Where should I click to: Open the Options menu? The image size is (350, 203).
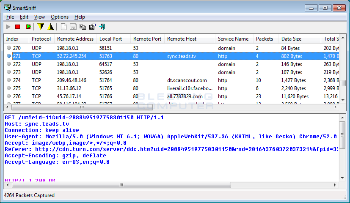point(60,17)
